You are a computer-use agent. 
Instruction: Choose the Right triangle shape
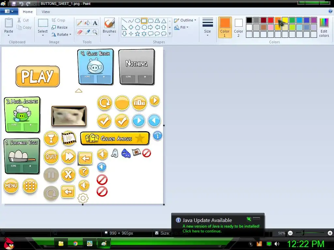(124, 27)
